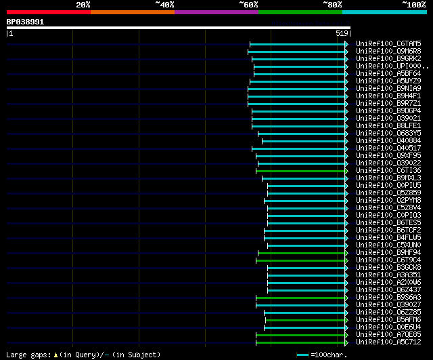
Task: Click the UniRef100_C5XUN0 label
Action: coord(388,245)
